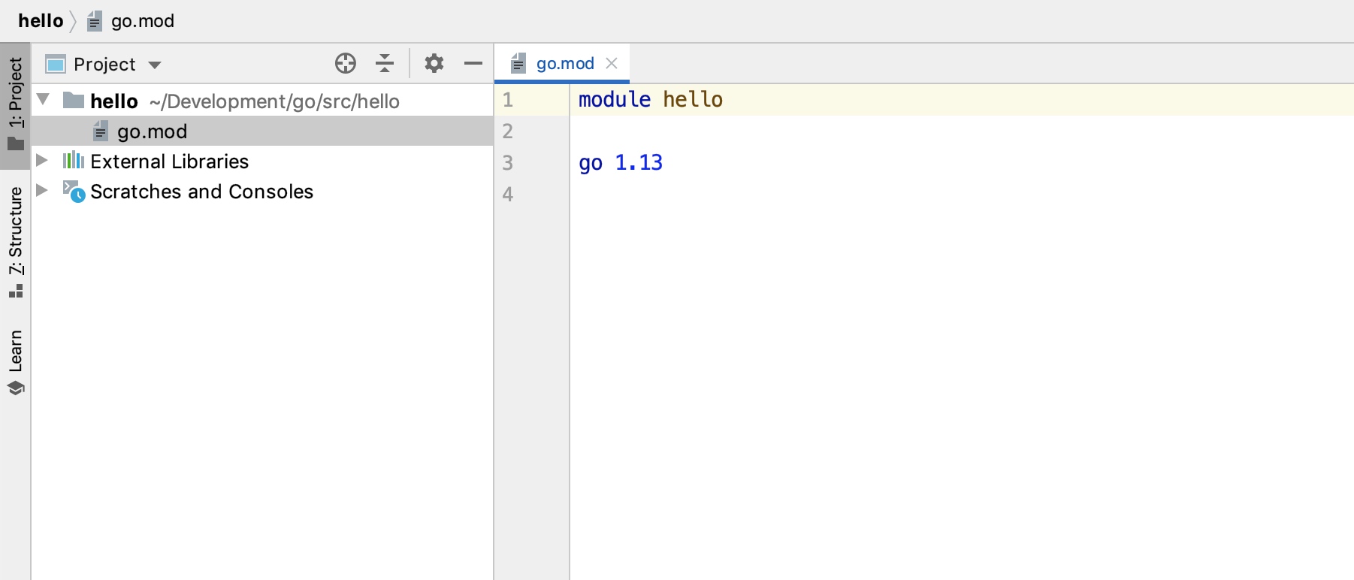Click the '1.13' version text in editor
Screen dimensions: 1354x580
639,162
